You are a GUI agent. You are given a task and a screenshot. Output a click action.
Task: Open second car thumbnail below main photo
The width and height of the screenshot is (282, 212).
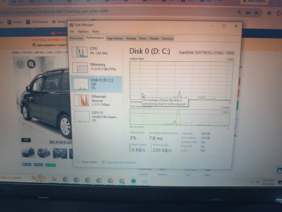[x=44, y=153]
